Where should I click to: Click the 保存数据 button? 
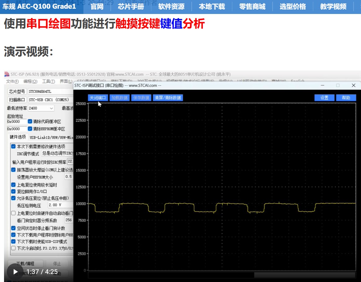pyautogui.click(x=141, y=98)
